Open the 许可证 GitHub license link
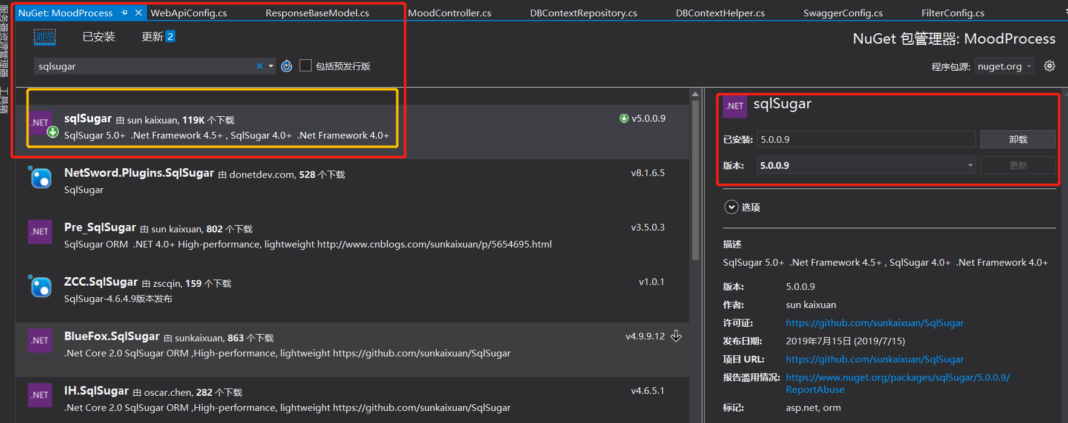 pos(874,323)
